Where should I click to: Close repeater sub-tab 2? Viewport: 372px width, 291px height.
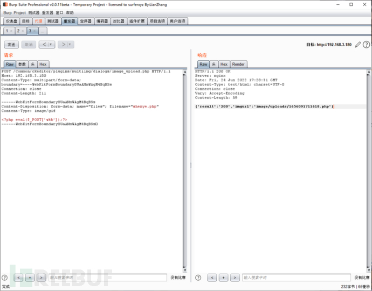click(x=23, y=31)
